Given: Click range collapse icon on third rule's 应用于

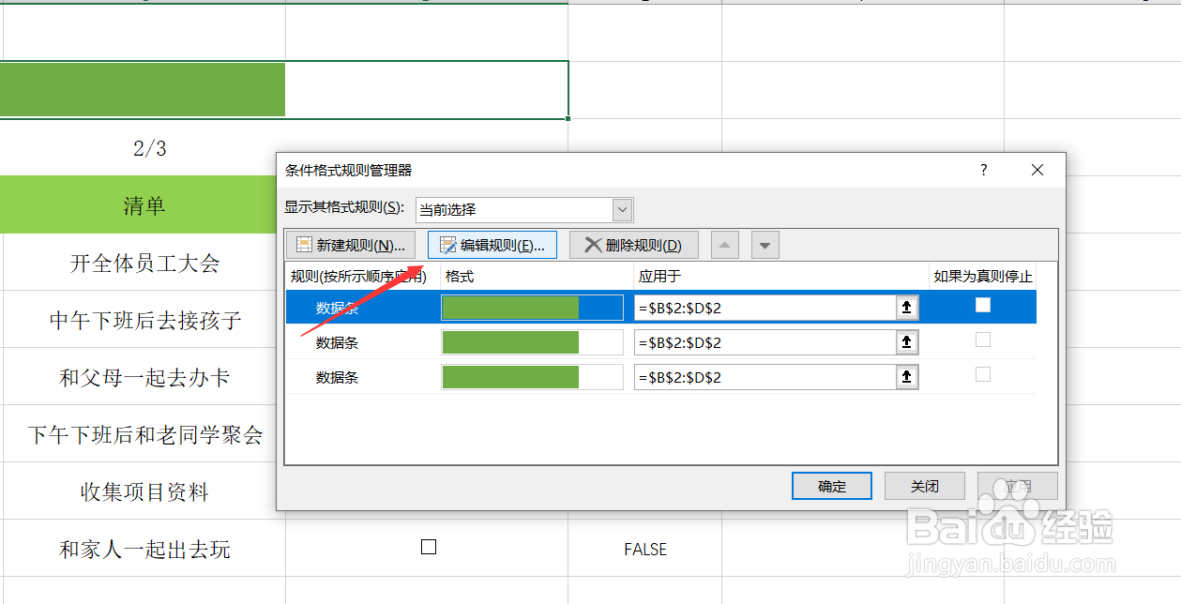Looking at the screenshot, I should click(905, 376).
